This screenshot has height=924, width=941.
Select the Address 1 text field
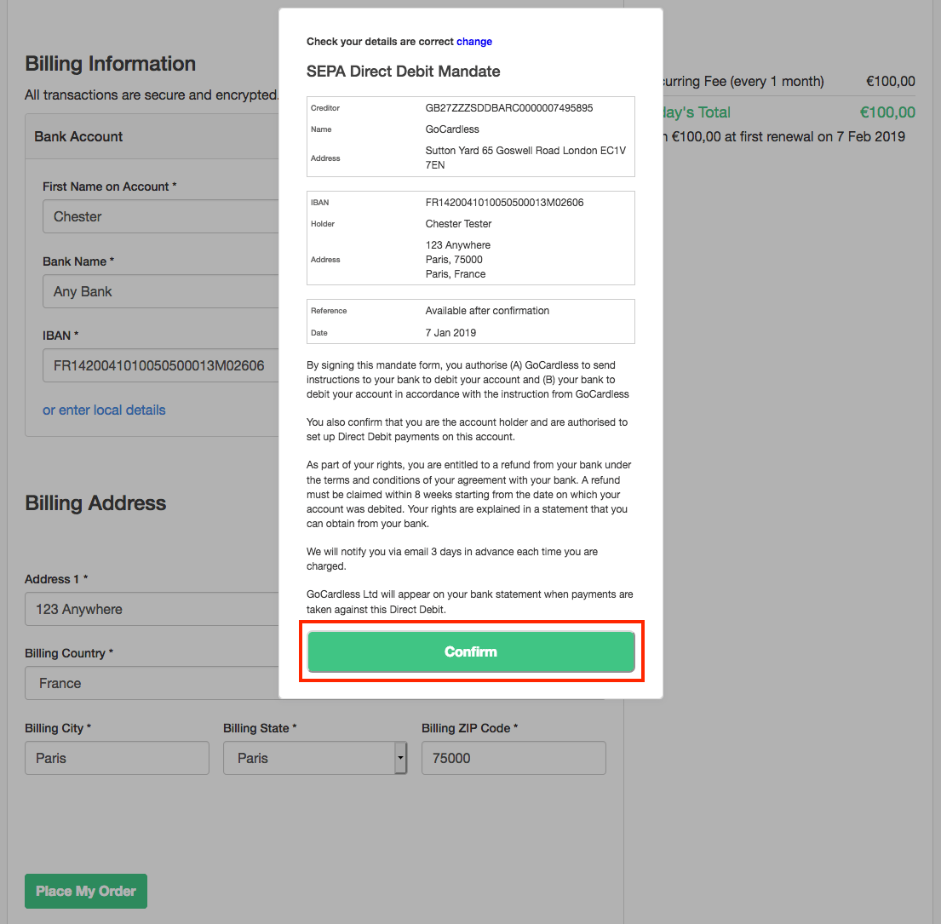click(153, 609)
